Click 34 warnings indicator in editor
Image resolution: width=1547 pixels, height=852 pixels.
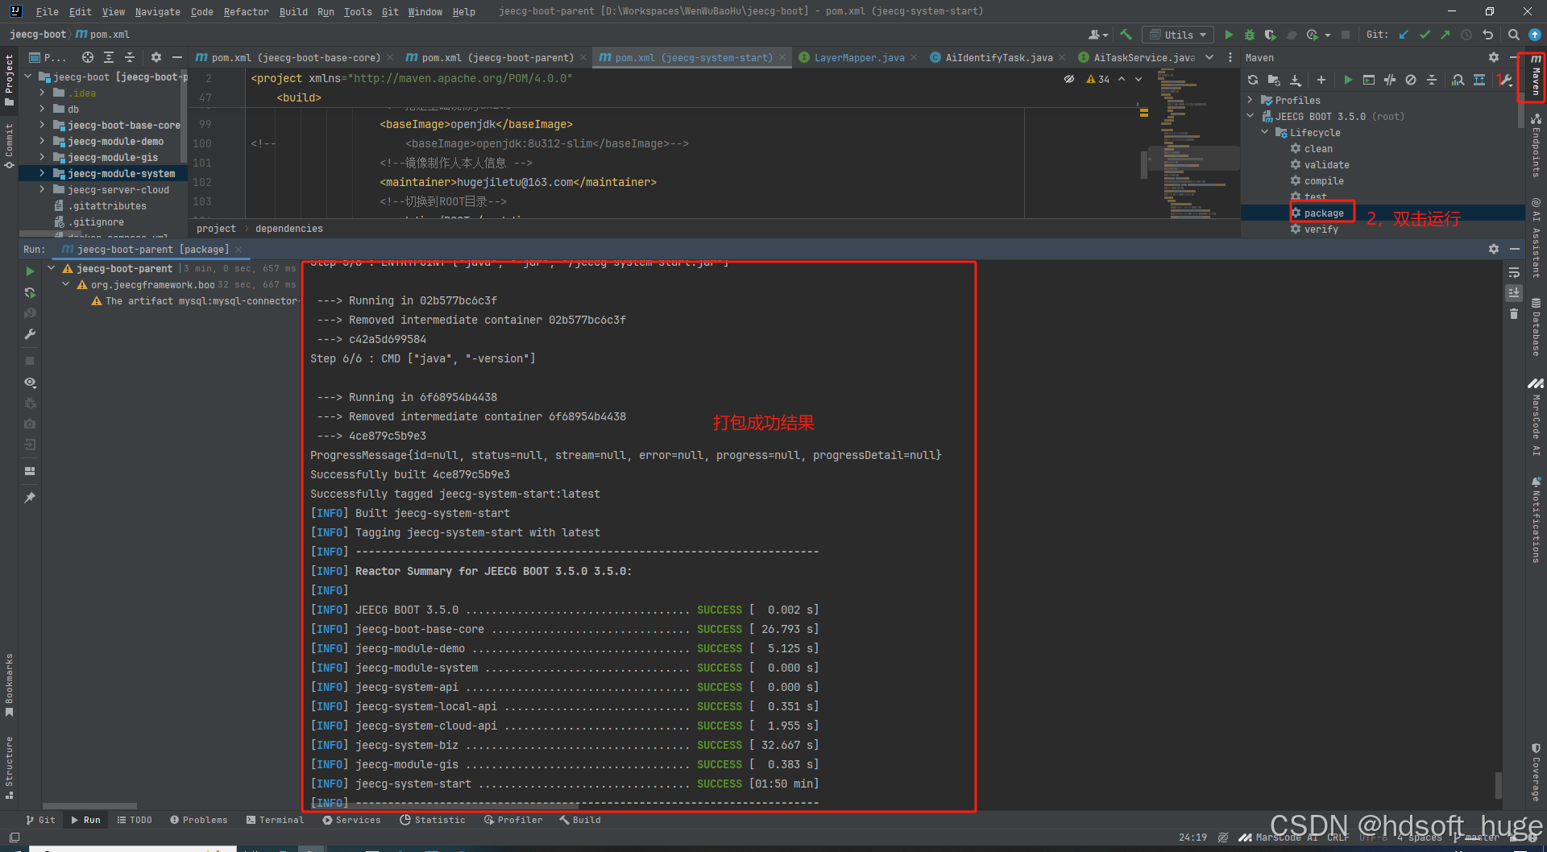click(x=1098, y=79)
